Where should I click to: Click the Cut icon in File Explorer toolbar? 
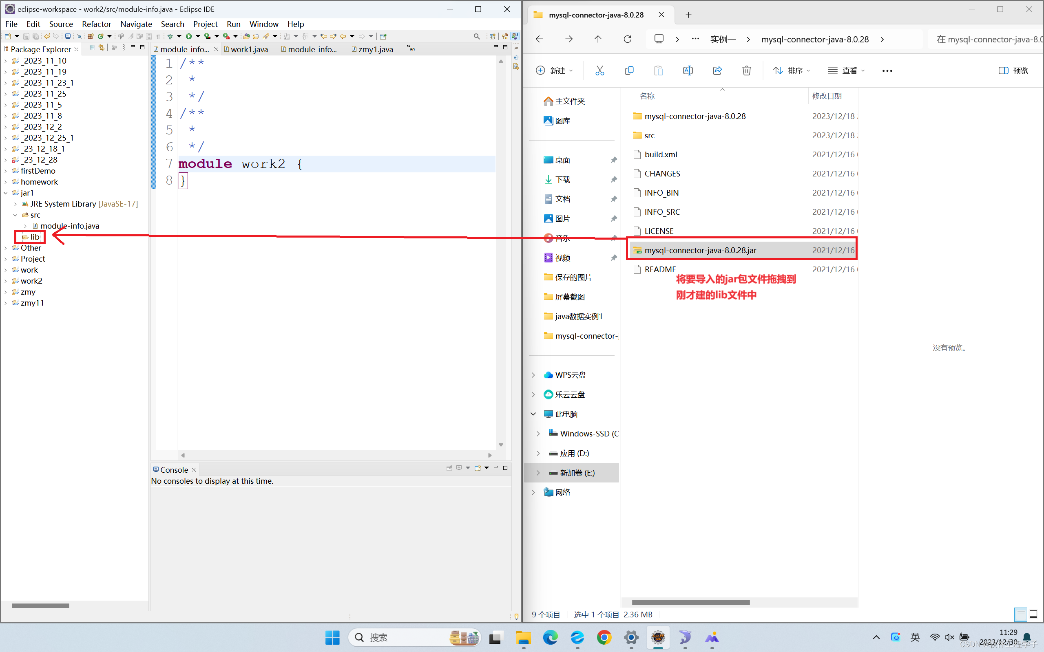click(x=600, y=70)
